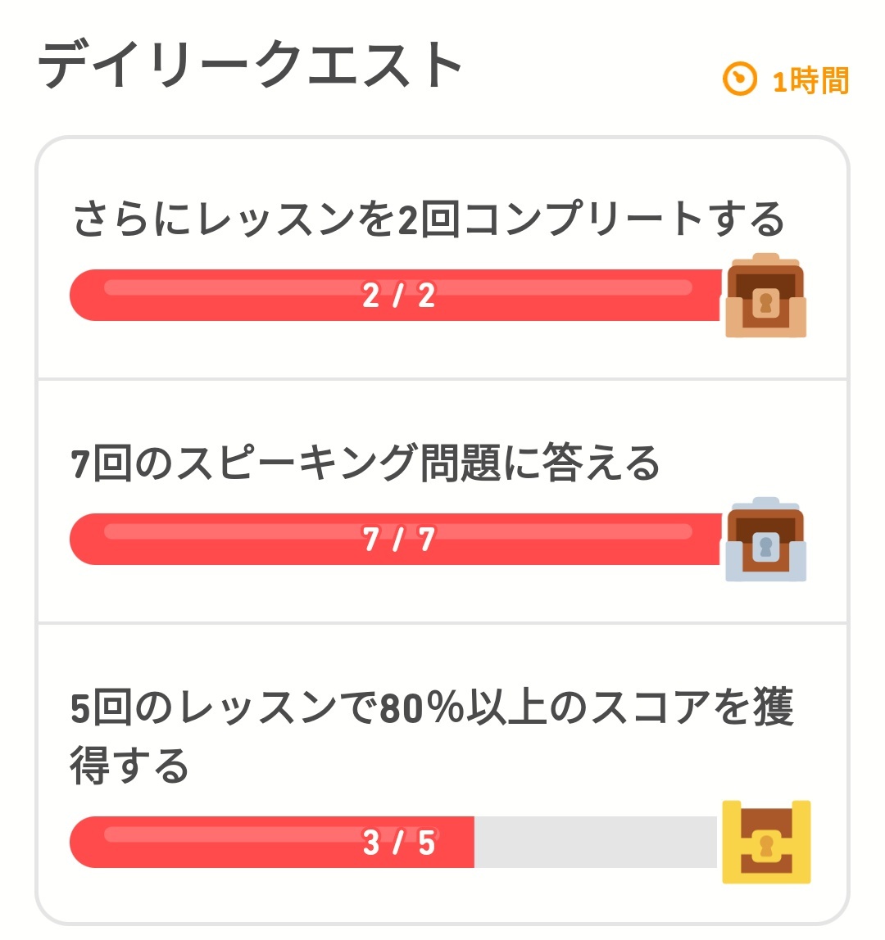This screenshot has height=940, width=885.
Task: Click the 2 / 2 progress counter text
Action: 398,296
